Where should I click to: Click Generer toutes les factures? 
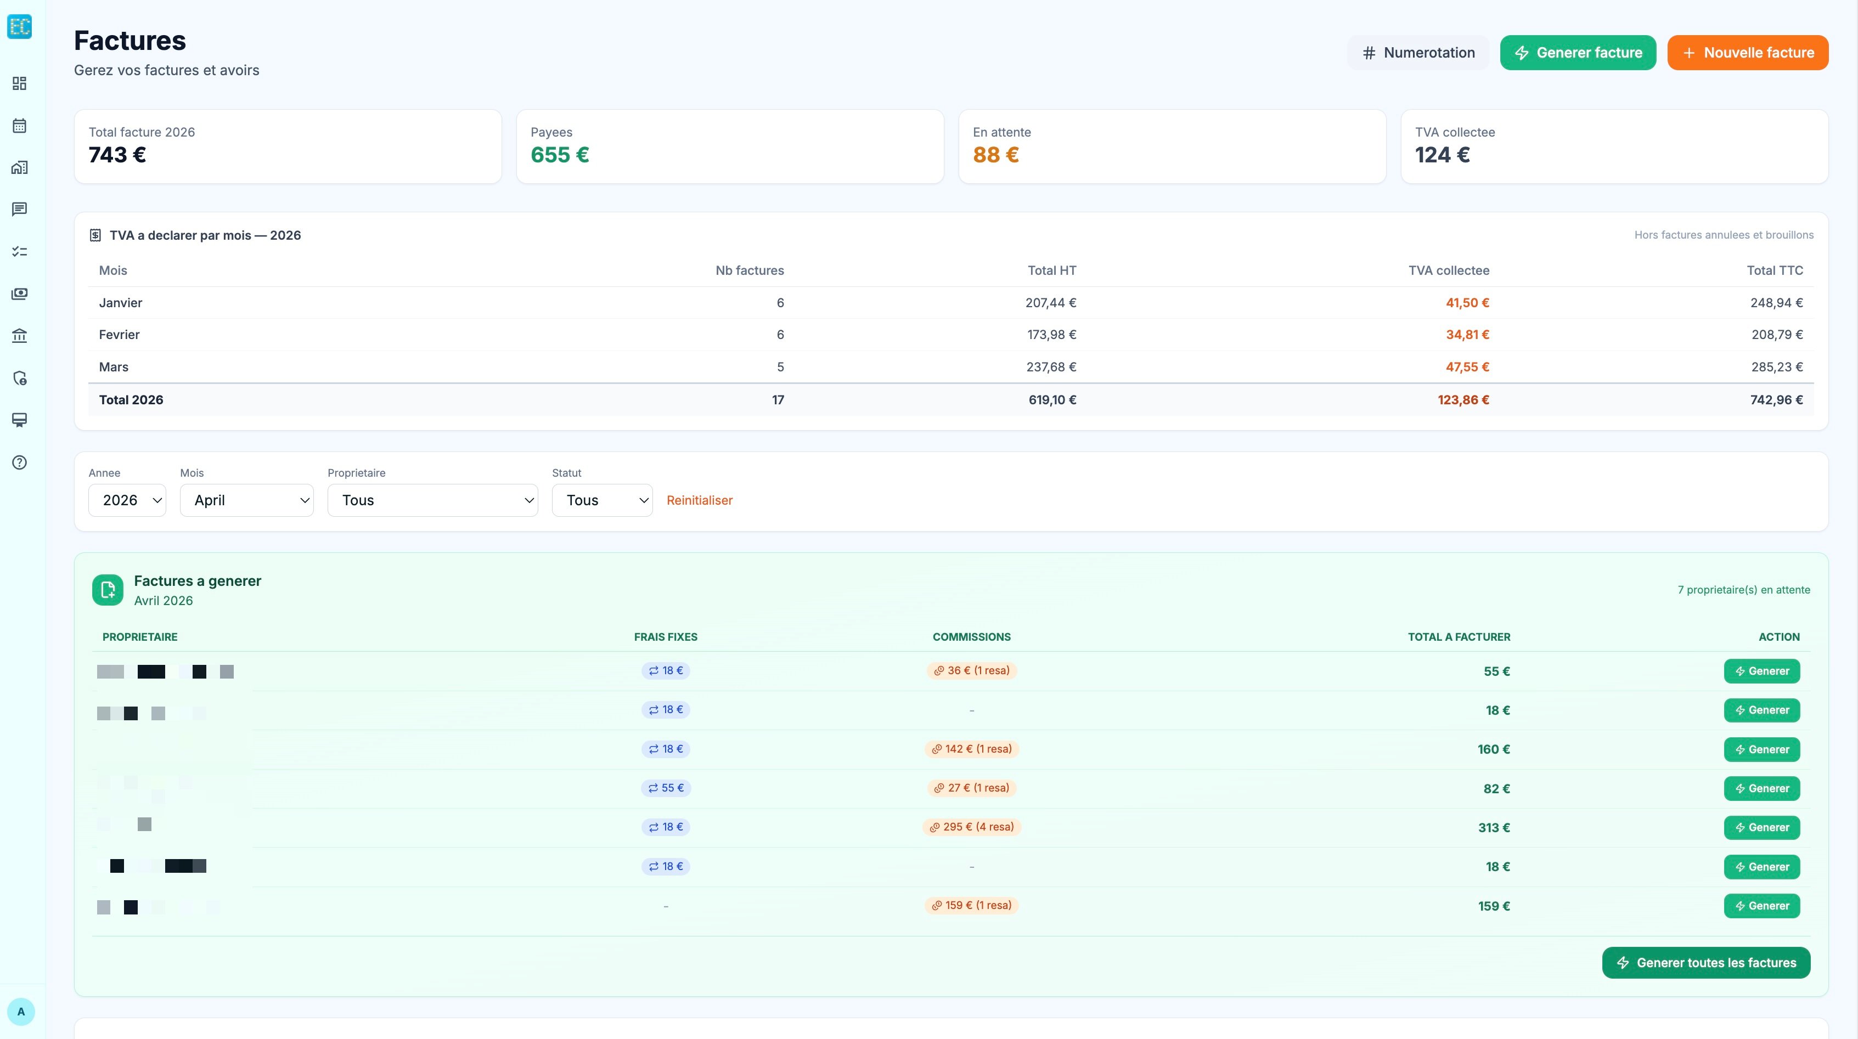click(1706, 963)
